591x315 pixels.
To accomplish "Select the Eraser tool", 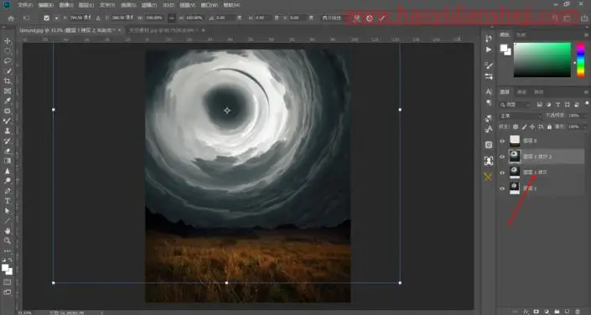I will click(x=8, y=151).
